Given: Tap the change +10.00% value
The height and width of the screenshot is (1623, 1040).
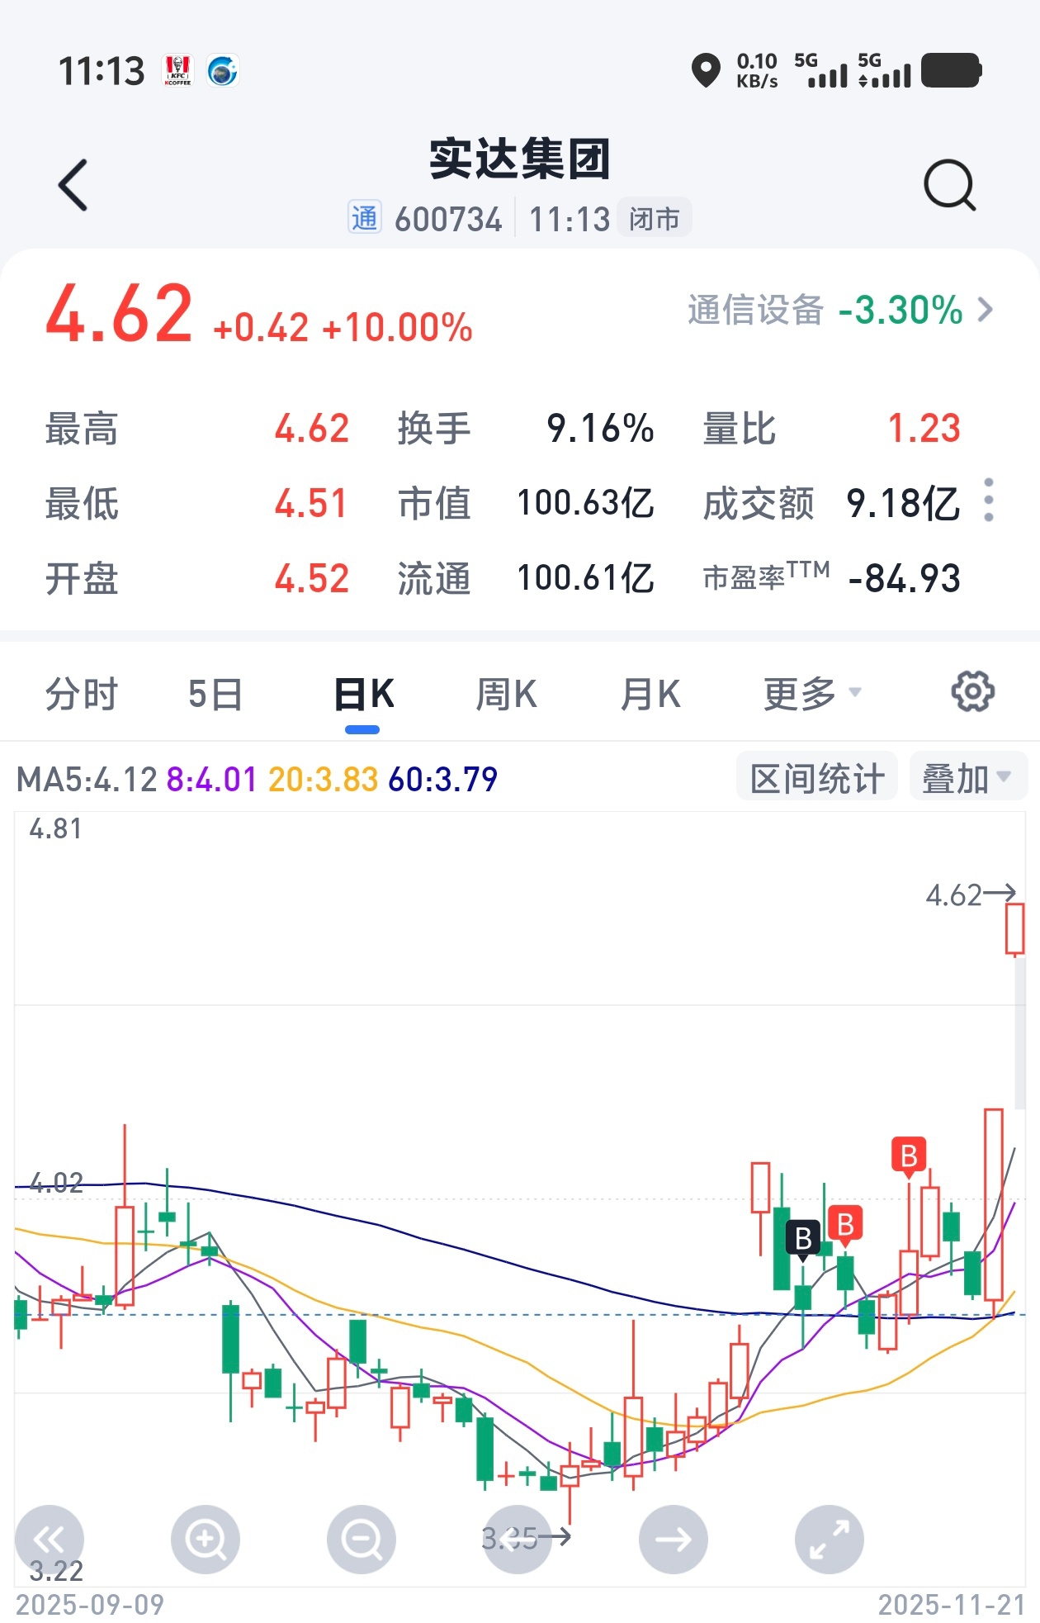Looking at the screenshot, I should pos(397,328).
